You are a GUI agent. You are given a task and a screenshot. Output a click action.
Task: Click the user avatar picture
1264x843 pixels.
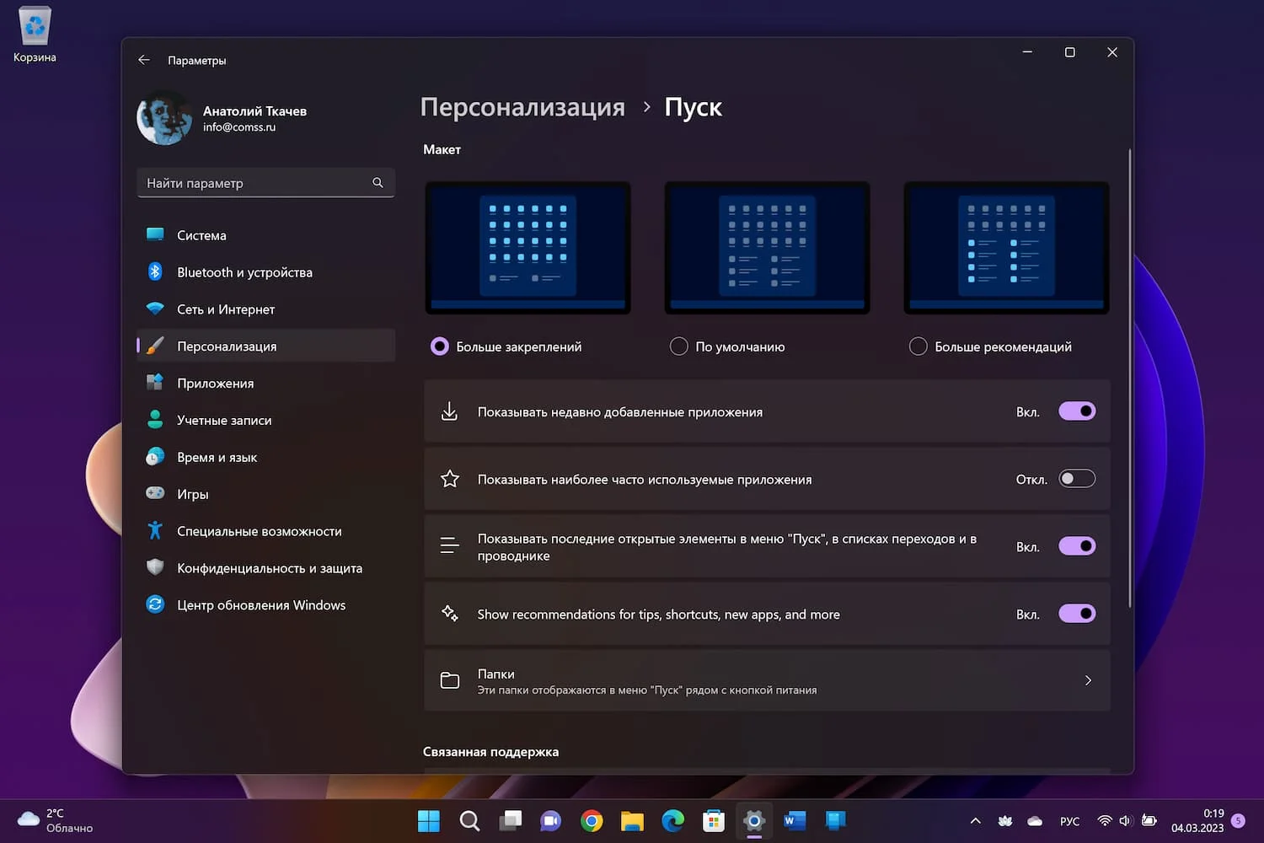[164, 118]
